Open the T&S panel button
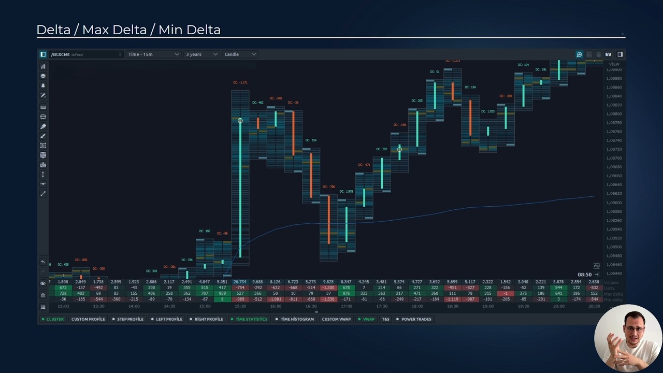The height and width of the screenshot is (373, 663). (385, 319)
